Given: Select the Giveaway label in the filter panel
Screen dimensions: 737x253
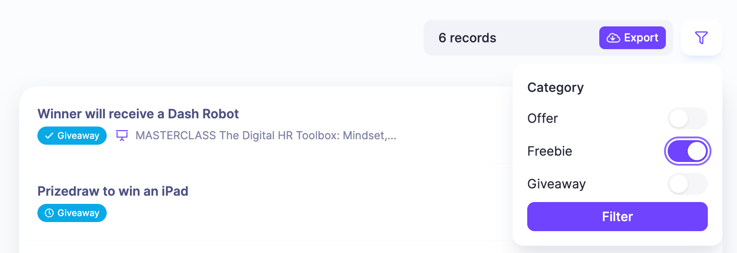Looking at the screenshot, I should coord(556,184).
